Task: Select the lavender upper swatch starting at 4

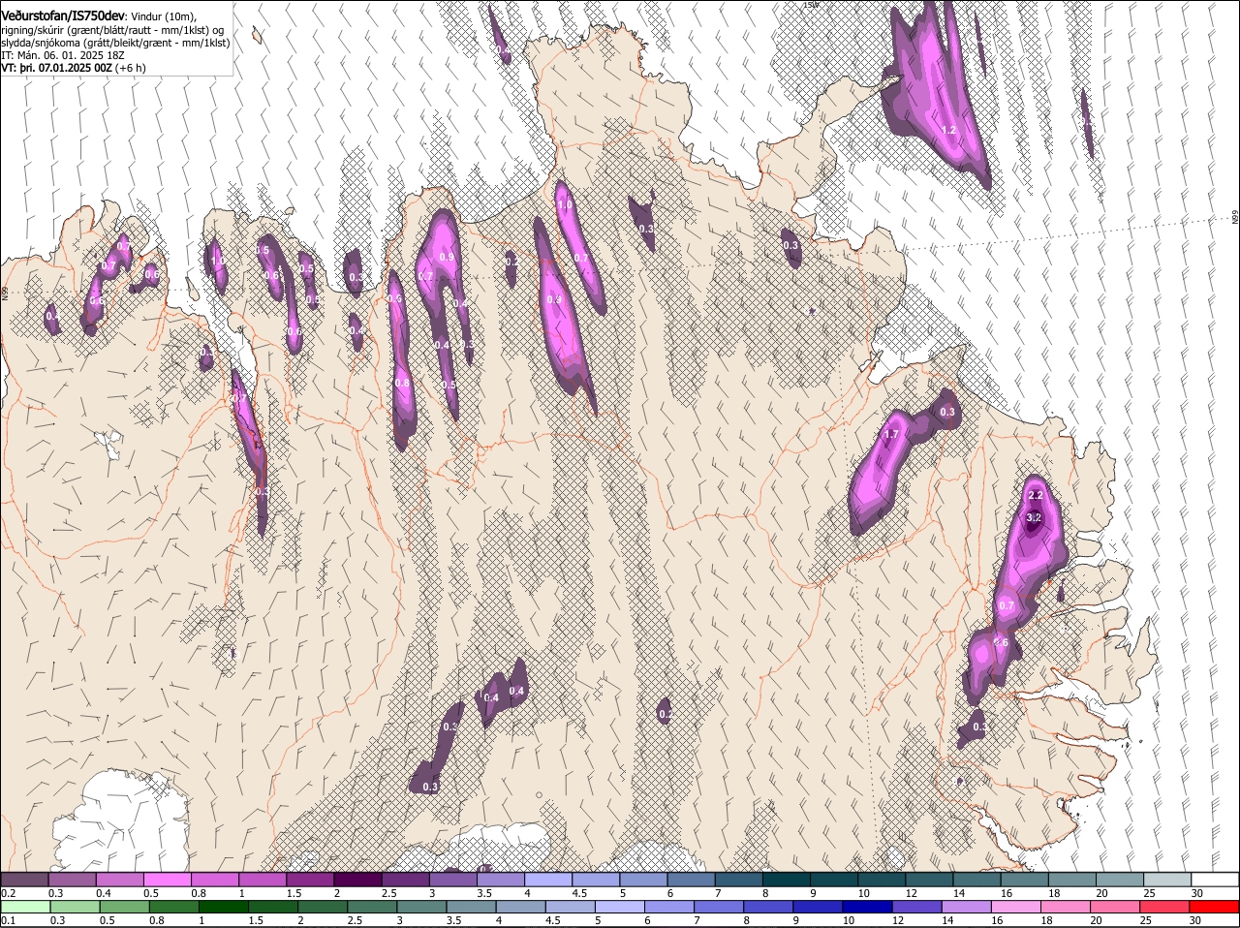Action: point(548,879)
